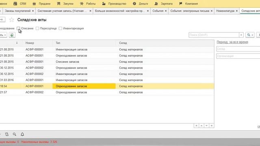Image resolution: width=260 pixels, height=146 pixels.
Task: Click the green document copy icon
Action: pos(12,35)
